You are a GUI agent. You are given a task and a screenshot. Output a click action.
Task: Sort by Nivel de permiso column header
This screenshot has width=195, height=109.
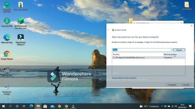coord(174,54)
